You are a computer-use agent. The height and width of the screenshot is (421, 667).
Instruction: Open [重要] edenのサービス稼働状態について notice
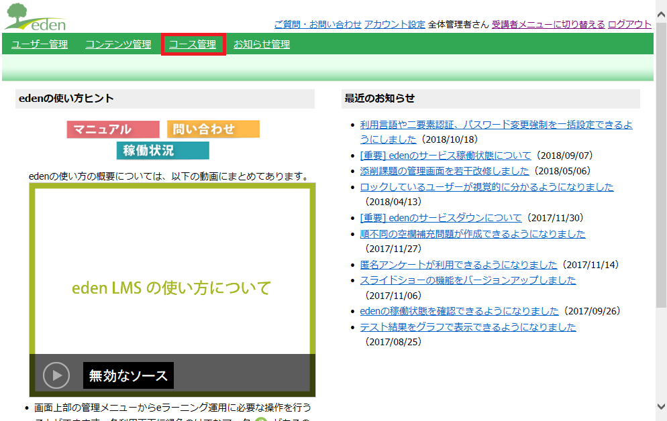tap(446, 156)
